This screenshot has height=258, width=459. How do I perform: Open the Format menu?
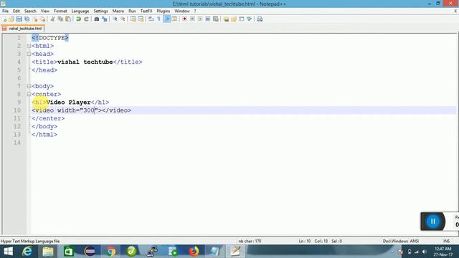(60, 11)
